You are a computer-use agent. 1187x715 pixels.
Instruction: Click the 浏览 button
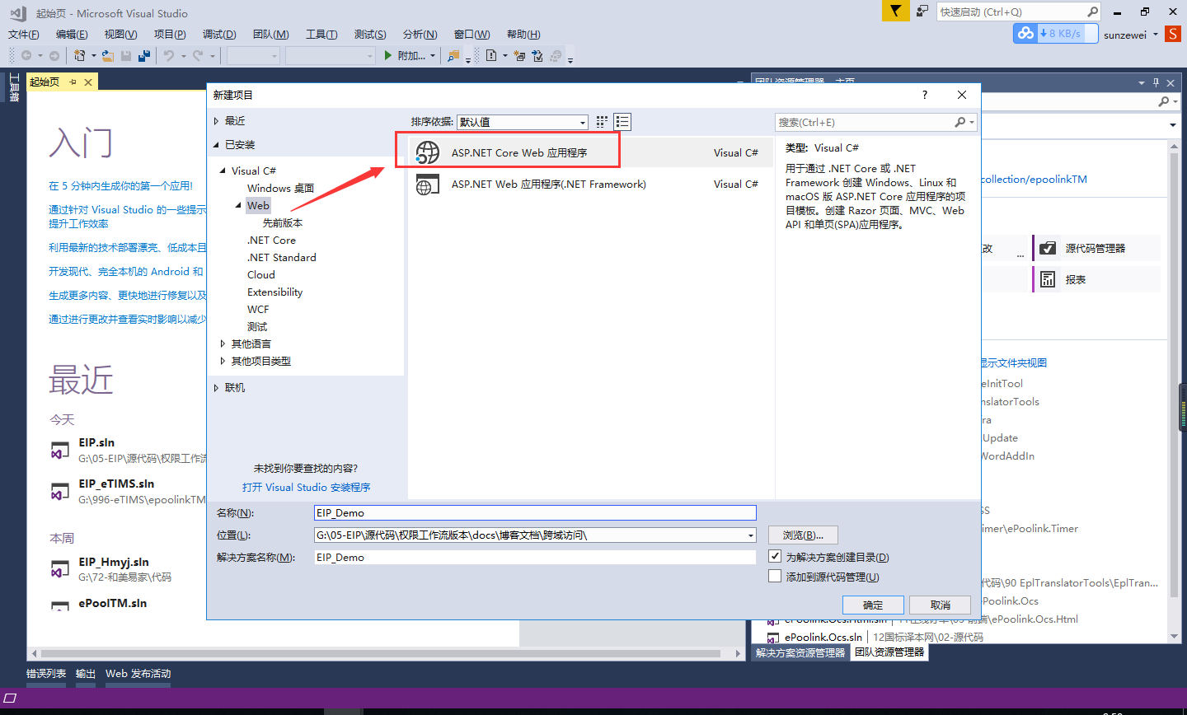(x=803, y=535)
